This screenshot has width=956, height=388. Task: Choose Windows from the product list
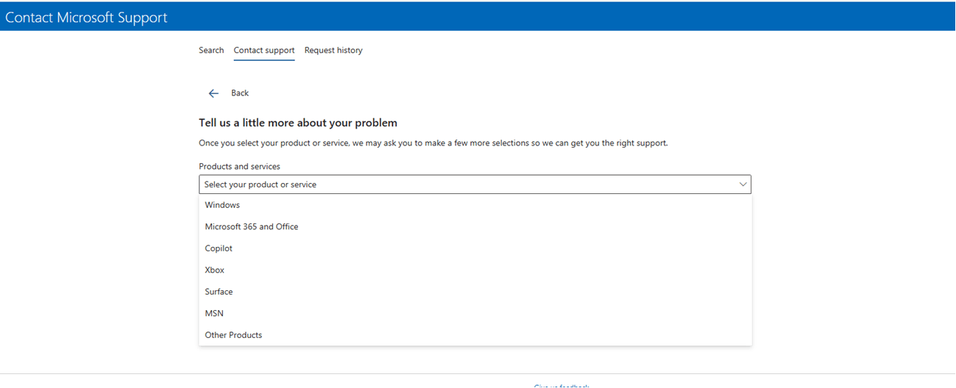[x=475, y=205]
